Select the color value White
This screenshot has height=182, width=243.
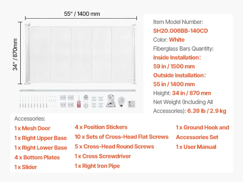(x=177, y=40)
